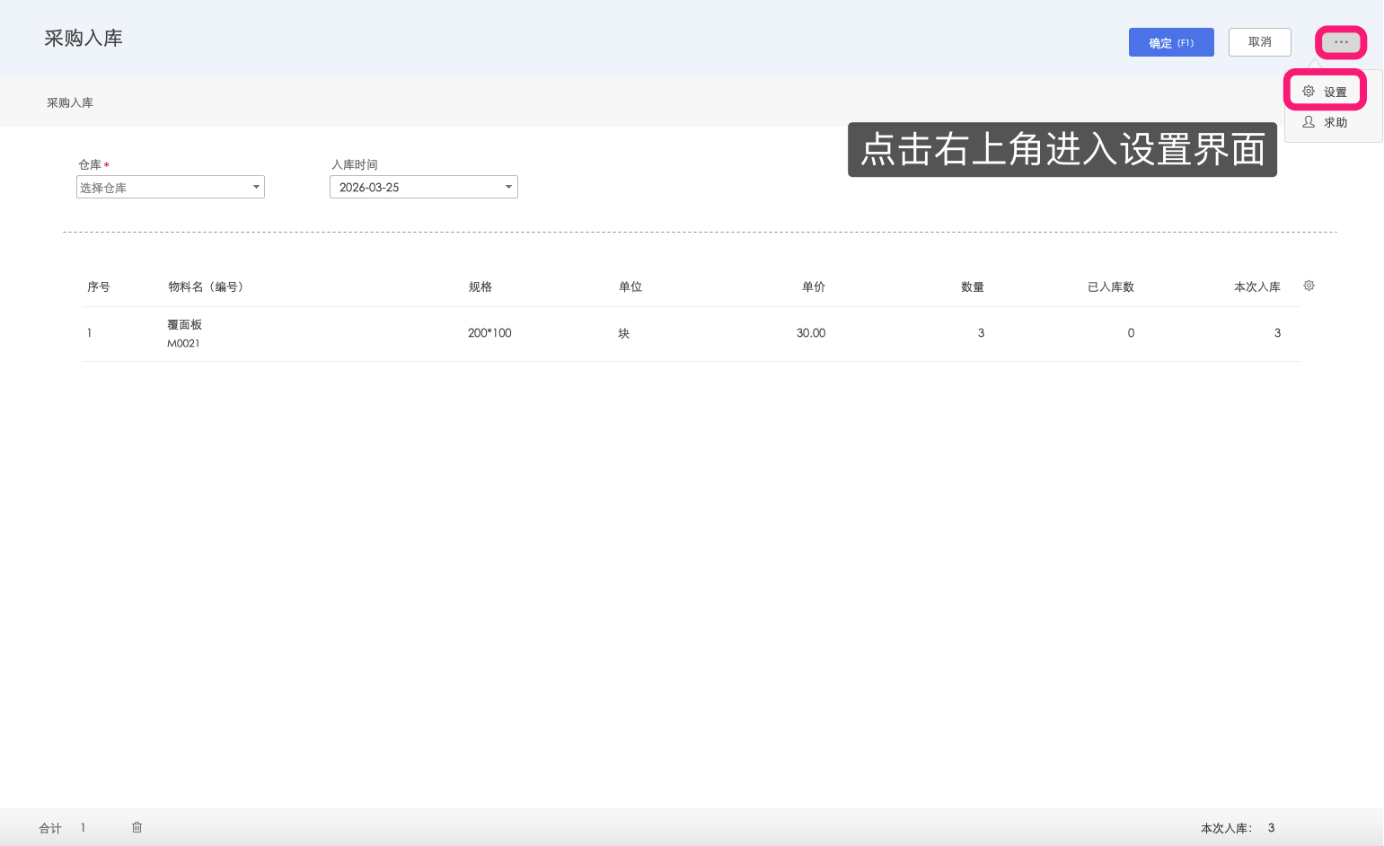Click the 本次入库 value in table row
This screenshot has width=1384, height=846.
point(1277,333)
